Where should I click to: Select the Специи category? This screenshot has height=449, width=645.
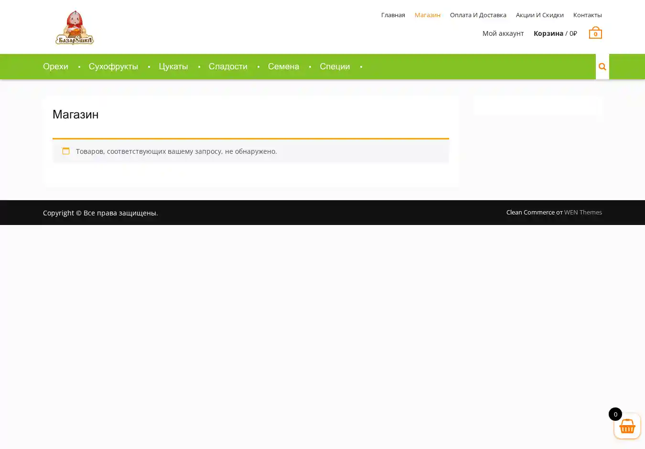coord(334,66)
